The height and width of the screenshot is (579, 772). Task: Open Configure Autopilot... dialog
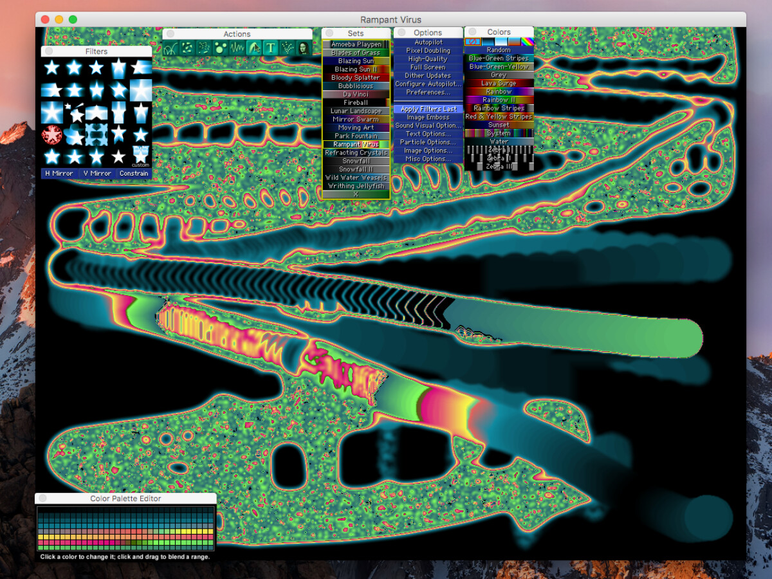click(x=428, y=84)
